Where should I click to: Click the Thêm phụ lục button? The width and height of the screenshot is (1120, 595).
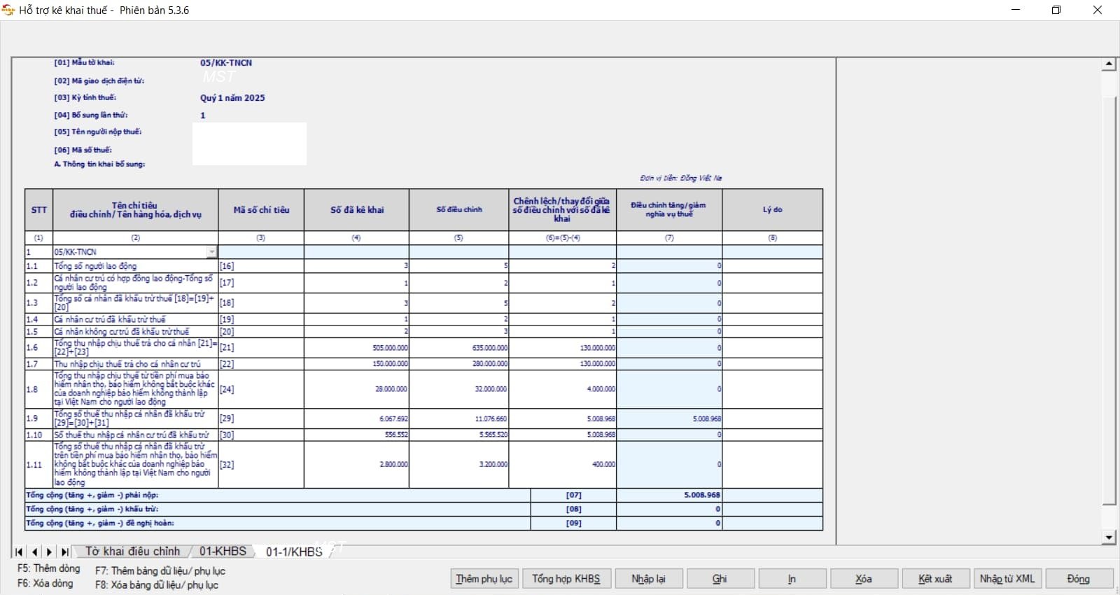pyautogui.click(x=484, y=579)
